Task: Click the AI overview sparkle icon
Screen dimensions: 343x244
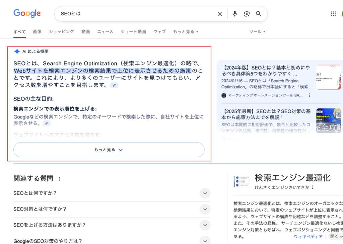Action: pos(17,52)
